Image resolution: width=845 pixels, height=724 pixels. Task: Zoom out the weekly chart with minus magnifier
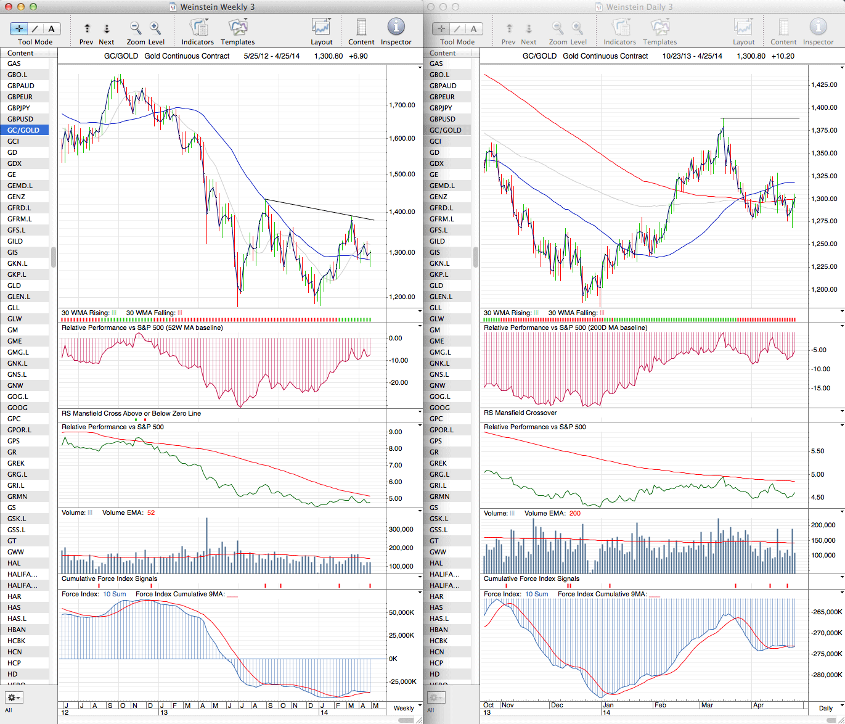click(135, 28)
